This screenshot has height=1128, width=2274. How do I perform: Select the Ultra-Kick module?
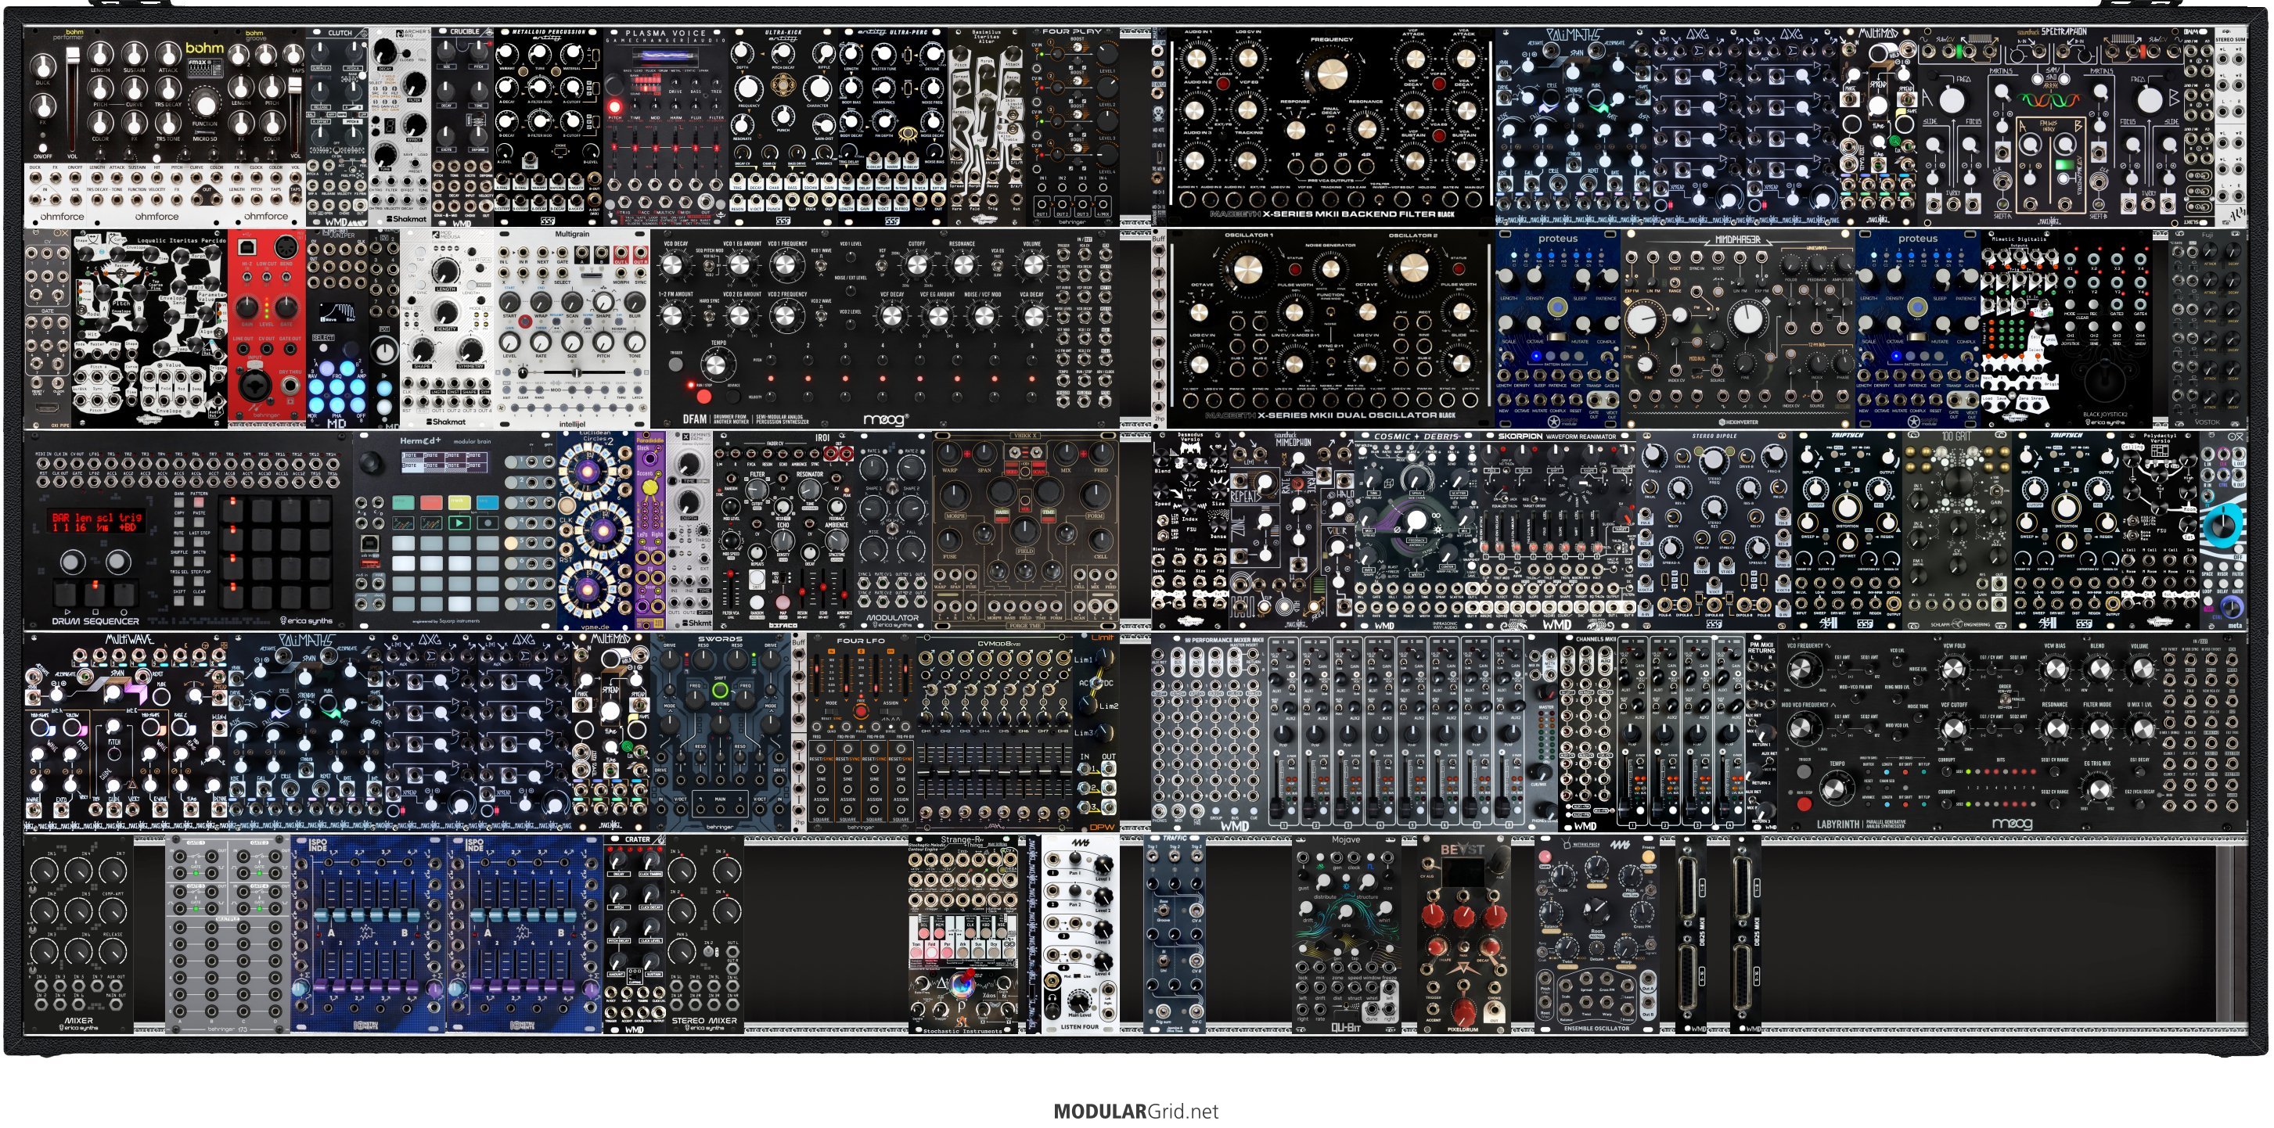pyautogui.click(x=783, y=126)
